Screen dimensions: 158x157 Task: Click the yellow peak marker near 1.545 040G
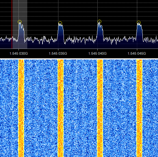[99, 22]
